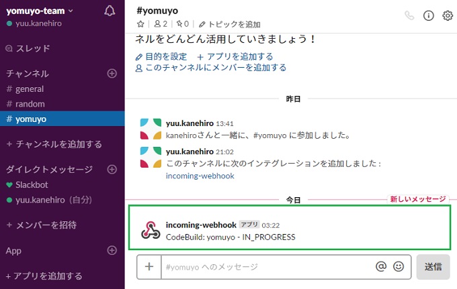Click the 送信 send button
The height and width of the screenshot is (289, 457).
pos(433,267)
